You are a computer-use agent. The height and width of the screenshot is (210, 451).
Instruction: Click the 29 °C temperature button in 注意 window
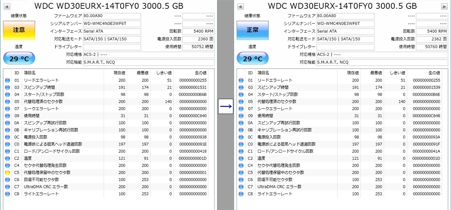19,59
